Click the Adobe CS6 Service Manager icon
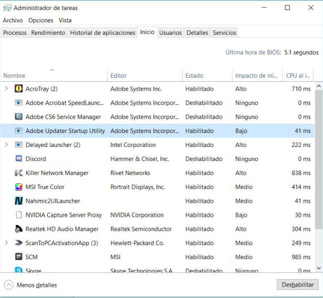This screenshot has height=298, width=323. click(19, 117)
